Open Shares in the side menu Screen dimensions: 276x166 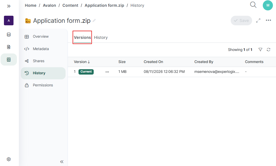click(x=43, y=61)
